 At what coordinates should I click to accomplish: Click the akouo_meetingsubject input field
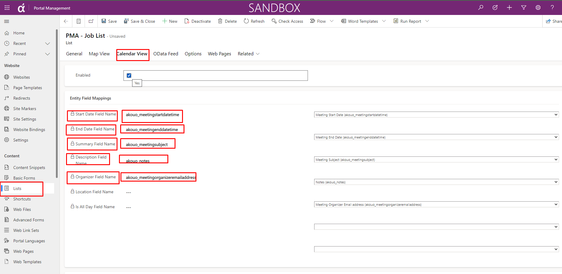[147, 144]
